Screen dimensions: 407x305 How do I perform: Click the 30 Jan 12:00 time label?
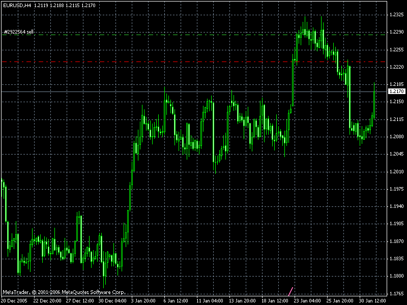click(x=372, y=301)
